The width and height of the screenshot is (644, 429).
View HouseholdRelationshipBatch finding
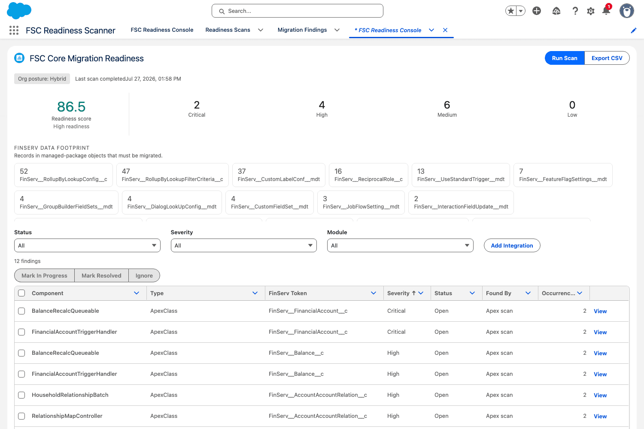pyautogui.click(x=600, y=395)
